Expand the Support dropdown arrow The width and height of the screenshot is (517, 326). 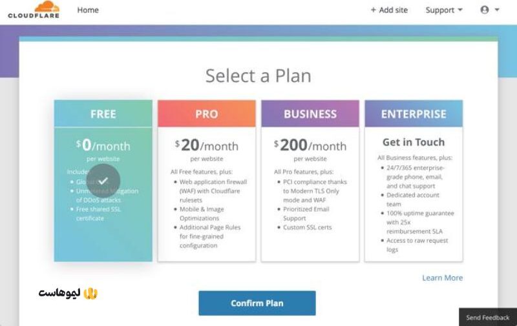click(x=460, y=10)
